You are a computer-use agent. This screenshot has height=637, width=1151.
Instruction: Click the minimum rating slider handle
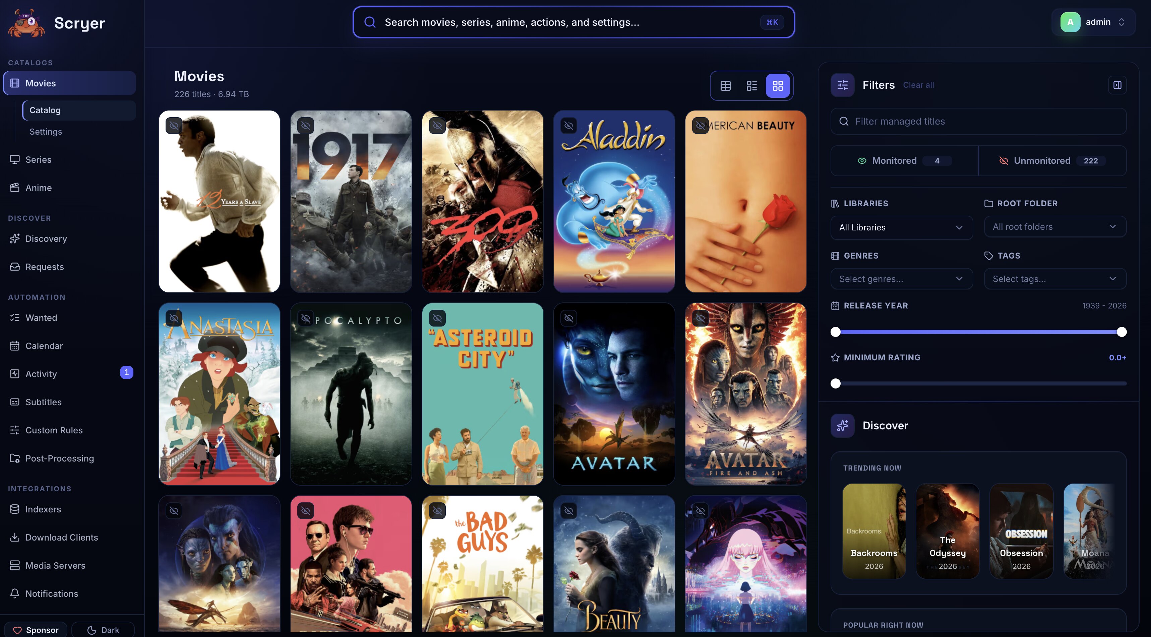pyautogui.click(x=835, y=383)
